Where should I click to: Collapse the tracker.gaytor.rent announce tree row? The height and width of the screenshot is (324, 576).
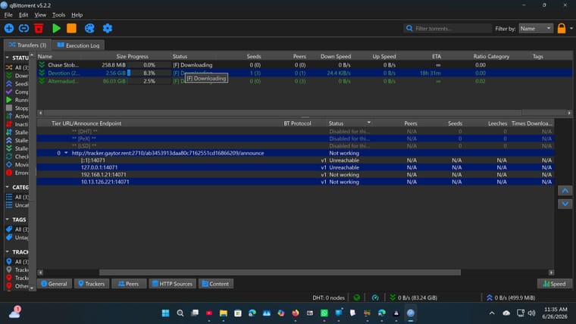coord(66,153)
